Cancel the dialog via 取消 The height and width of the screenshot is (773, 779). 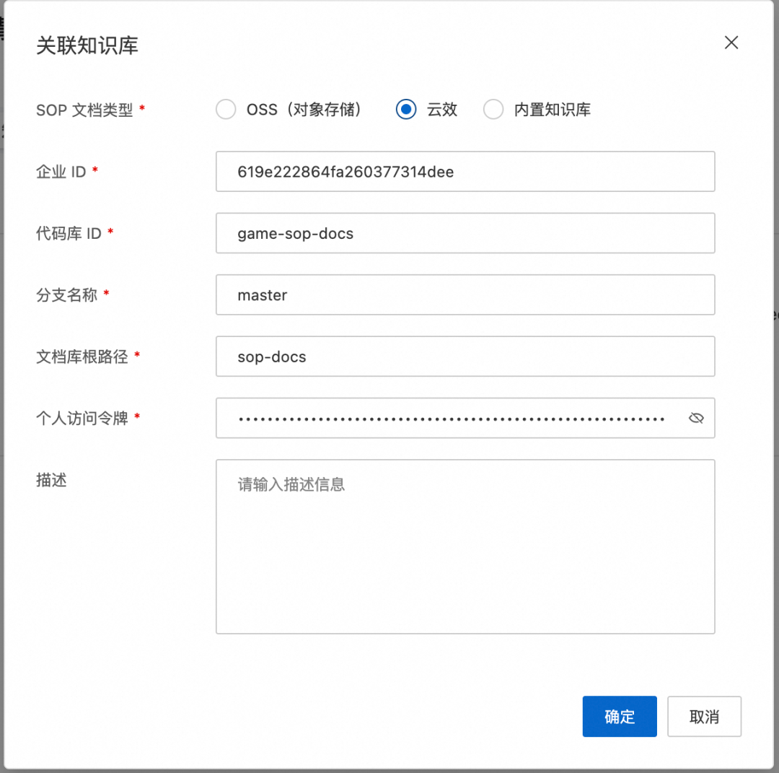[x=704, y=716]
